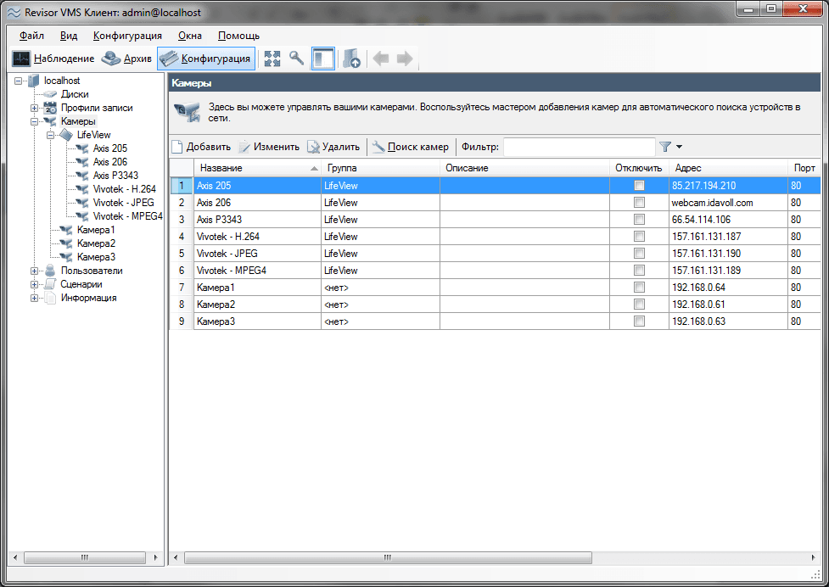The height and width of the screenshot is (587, 829).
Task: Tick Отключить checkbox for Axis P3343
Action: [x=639, y=219]
